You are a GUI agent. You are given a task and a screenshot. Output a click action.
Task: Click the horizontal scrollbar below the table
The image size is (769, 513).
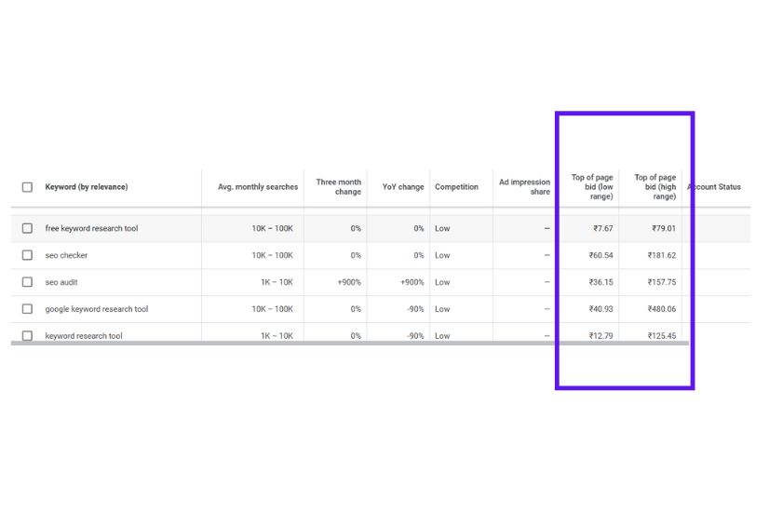pyautogui.click(x=350, y=344)
